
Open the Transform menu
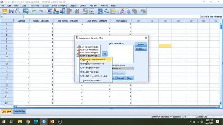pyautogui.click(x=34, y=6)
